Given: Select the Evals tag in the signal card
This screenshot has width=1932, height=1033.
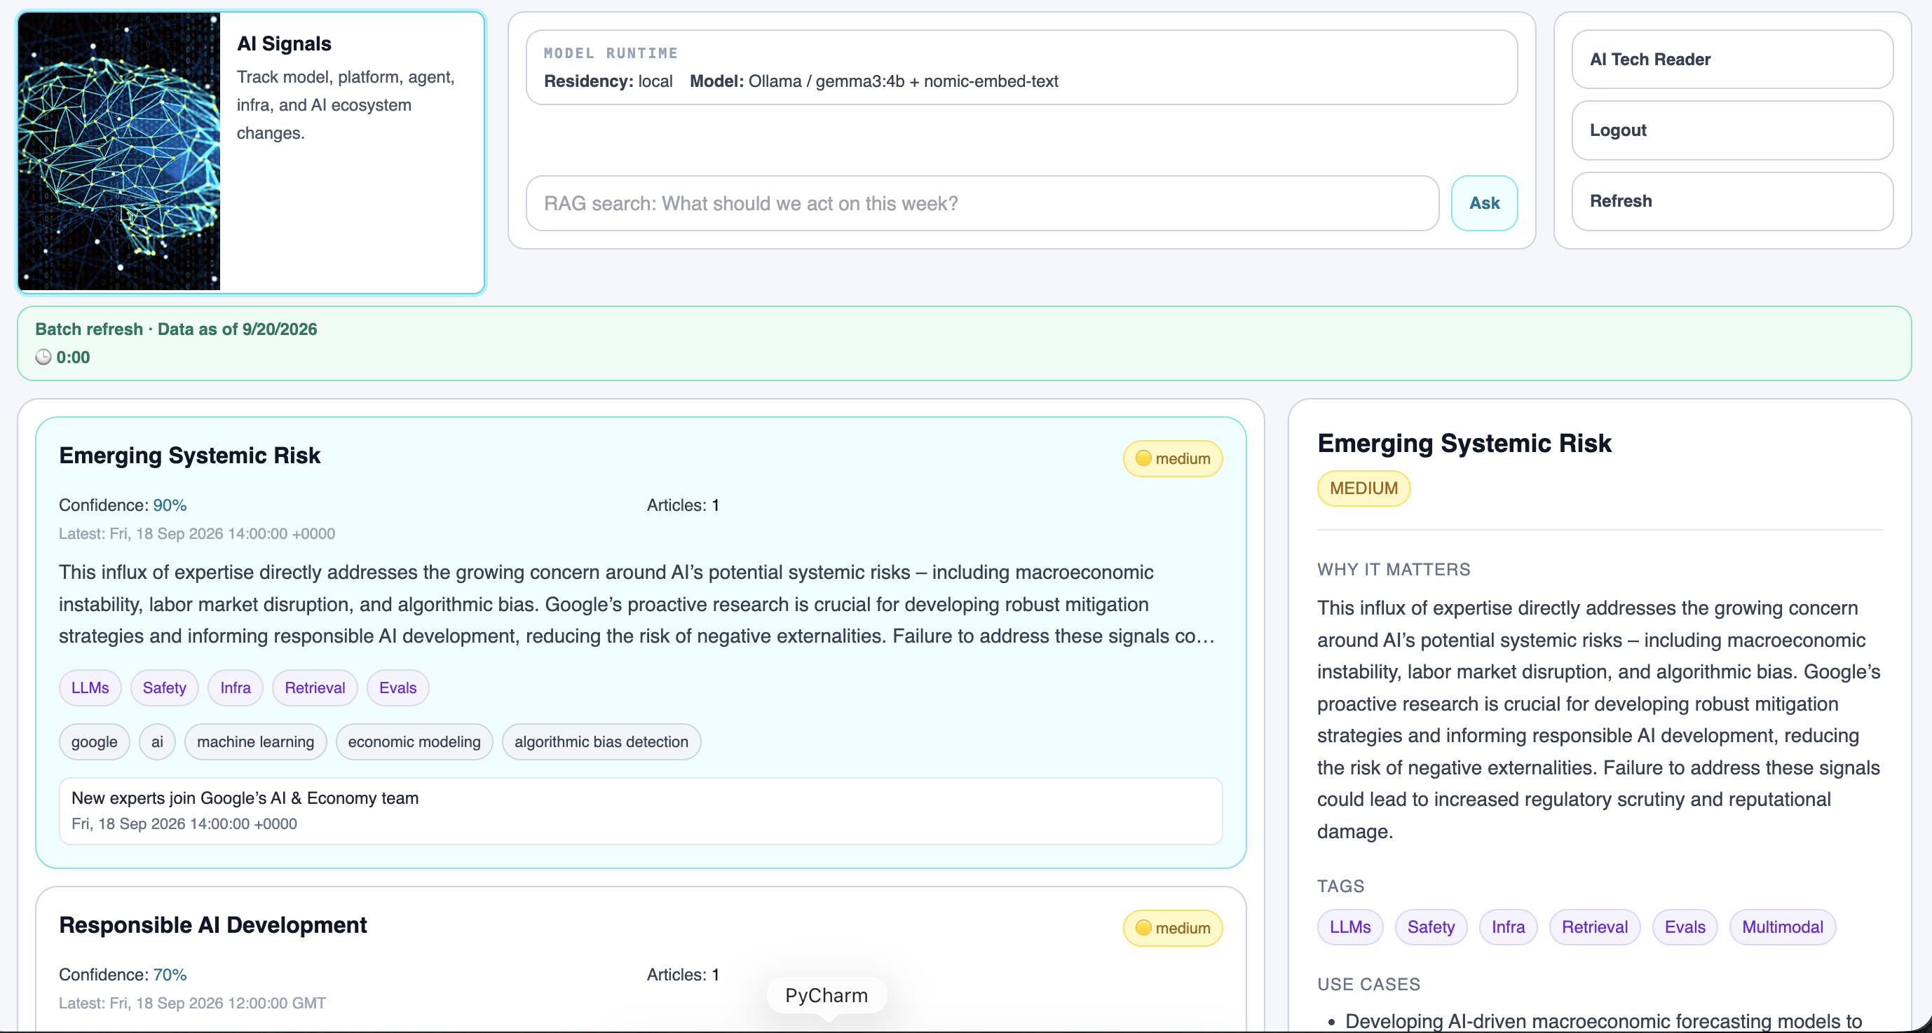Looking at the screenshot, I should pos(397,687).
